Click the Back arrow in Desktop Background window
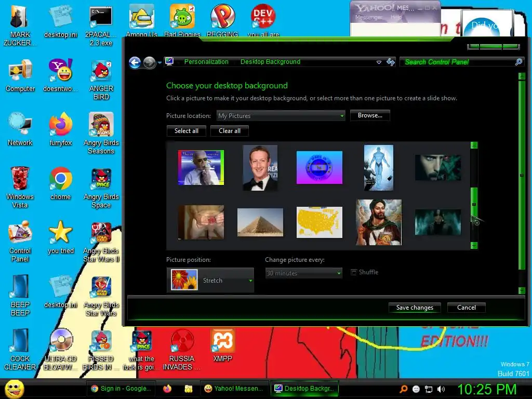The image size is (532, 399). point(135,62)
